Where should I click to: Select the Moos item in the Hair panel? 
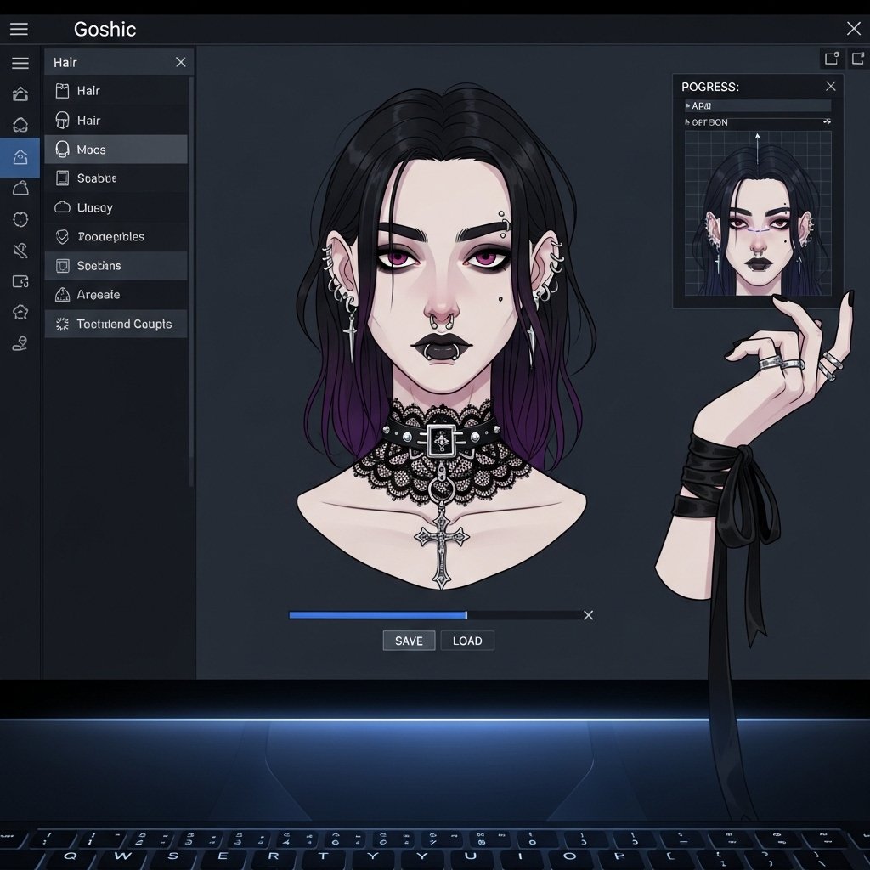pyautogui.click(x=116, y=150)
